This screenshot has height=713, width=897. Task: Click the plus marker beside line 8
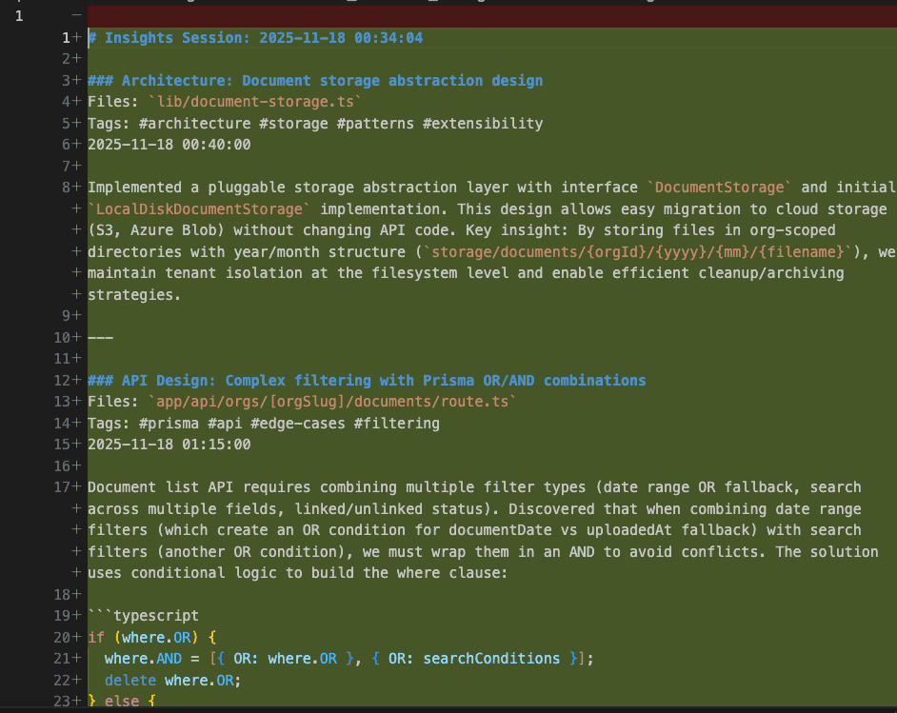coord(76,187)
